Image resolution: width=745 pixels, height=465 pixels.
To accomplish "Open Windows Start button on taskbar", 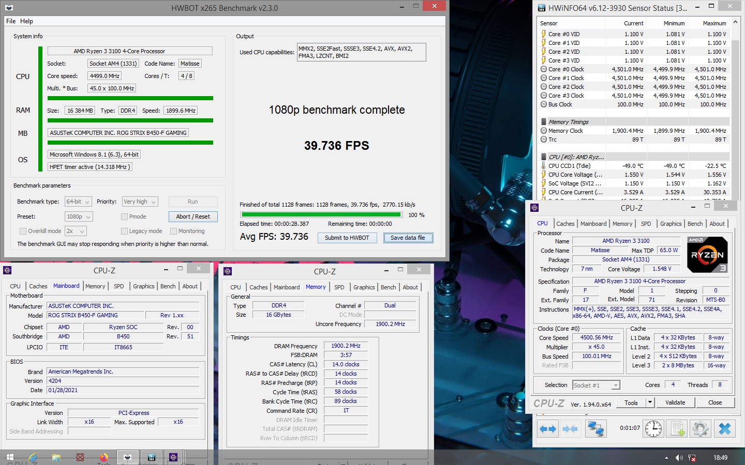I will click(10, 457).
